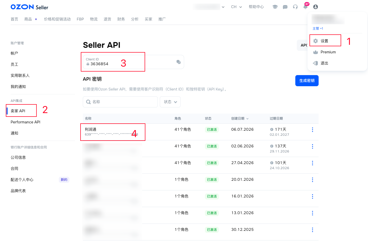The width and height of the screenshot is (368, 246).
Task: Open 推广 in top navigation
Action: click(x=162, y=19)
